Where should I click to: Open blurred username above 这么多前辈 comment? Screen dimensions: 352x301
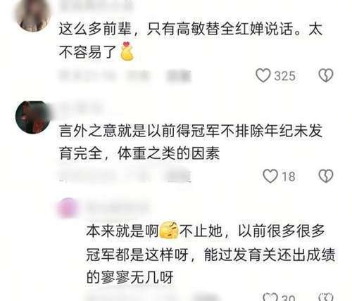click(x=96, y=5)
